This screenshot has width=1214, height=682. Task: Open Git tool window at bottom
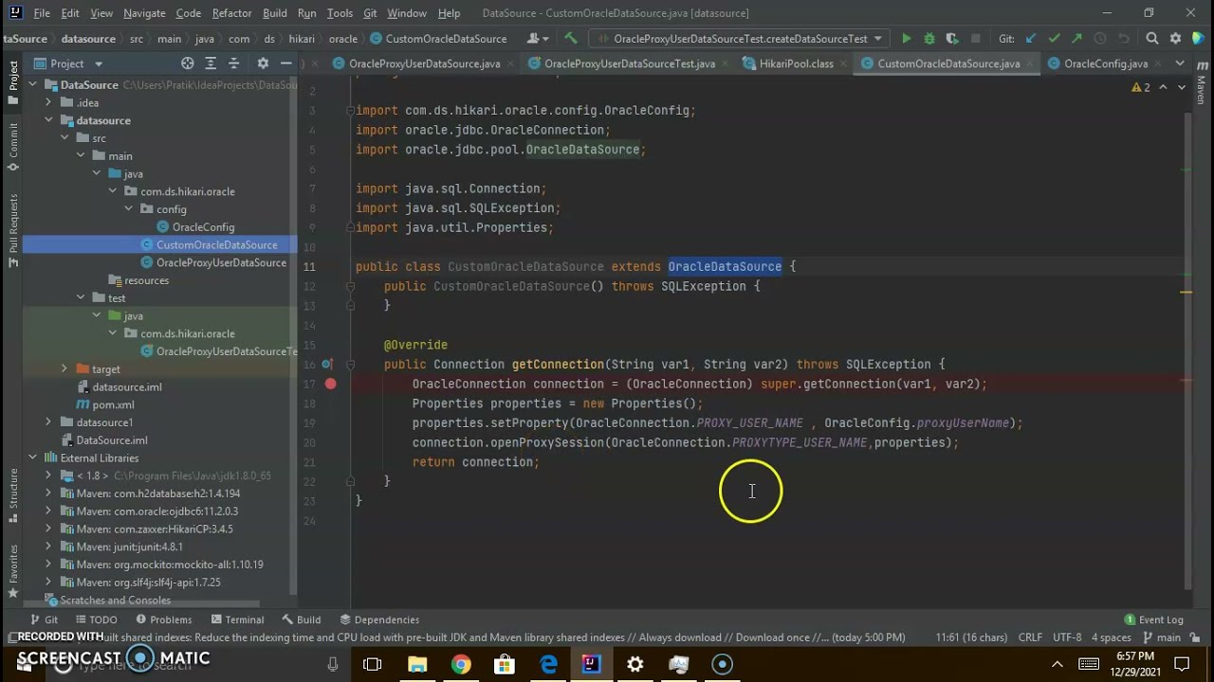tap(42, 619)
